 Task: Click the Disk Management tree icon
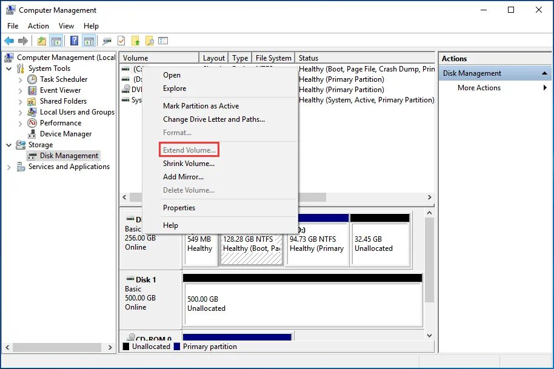(x=32, y=156)
